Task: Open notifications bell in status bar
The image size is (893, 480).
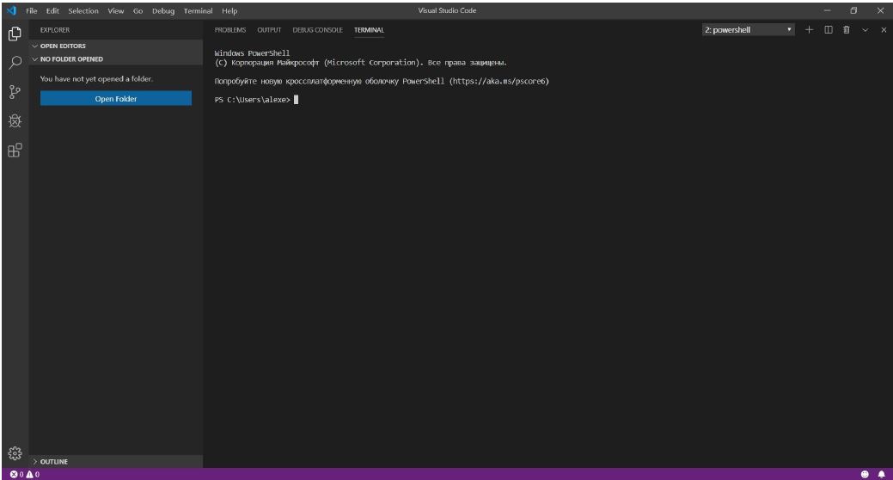Action: [x=880, y=474]
